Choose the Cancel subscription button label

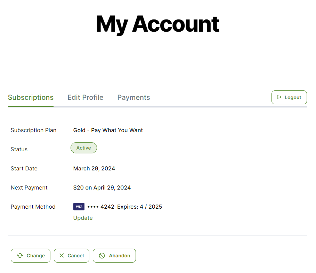click(75, 256)
